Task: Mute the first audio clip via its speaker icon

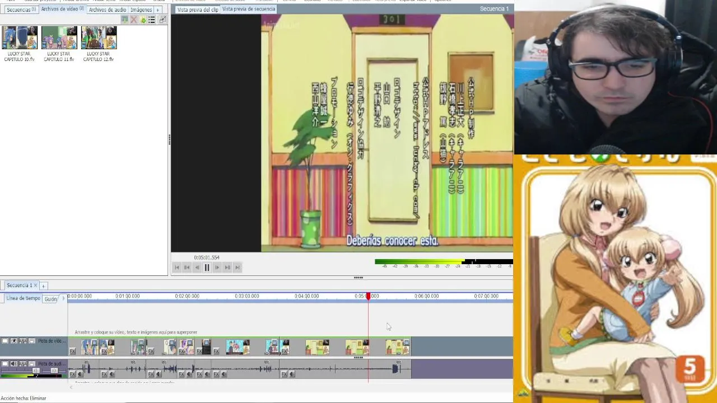Action: pos(80,374)
